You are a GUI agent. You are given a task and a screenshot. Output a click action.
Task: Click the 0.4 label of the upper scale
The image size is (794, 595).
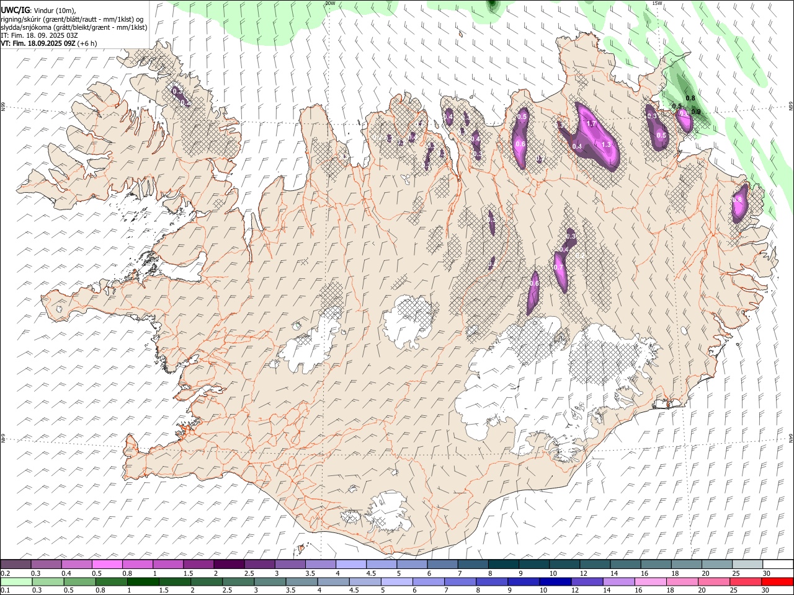66,573
